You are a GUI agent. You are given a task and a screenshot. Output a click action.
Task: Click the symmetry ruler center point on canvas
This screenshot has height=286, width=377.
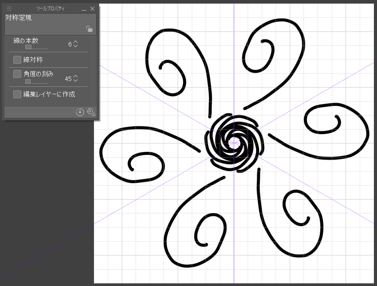[x=234, y=142]
